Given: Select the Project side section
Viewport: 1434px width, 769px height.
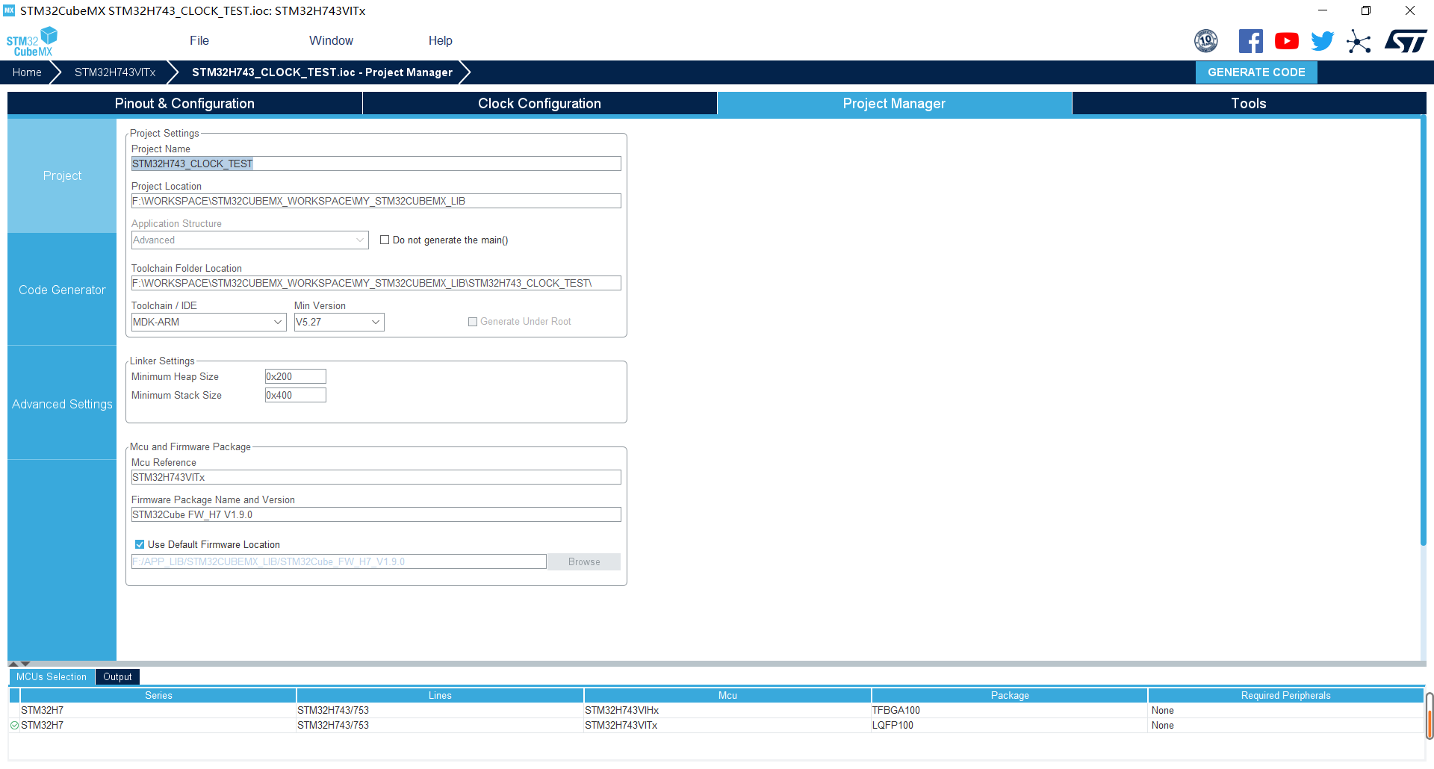Looking at the screenshot, I should click(x=62, y=175).
